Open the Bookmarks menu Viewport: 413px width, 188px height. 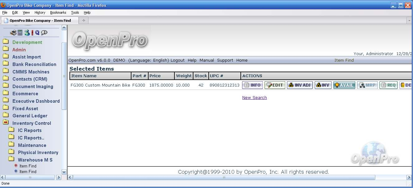pos(58,12)
